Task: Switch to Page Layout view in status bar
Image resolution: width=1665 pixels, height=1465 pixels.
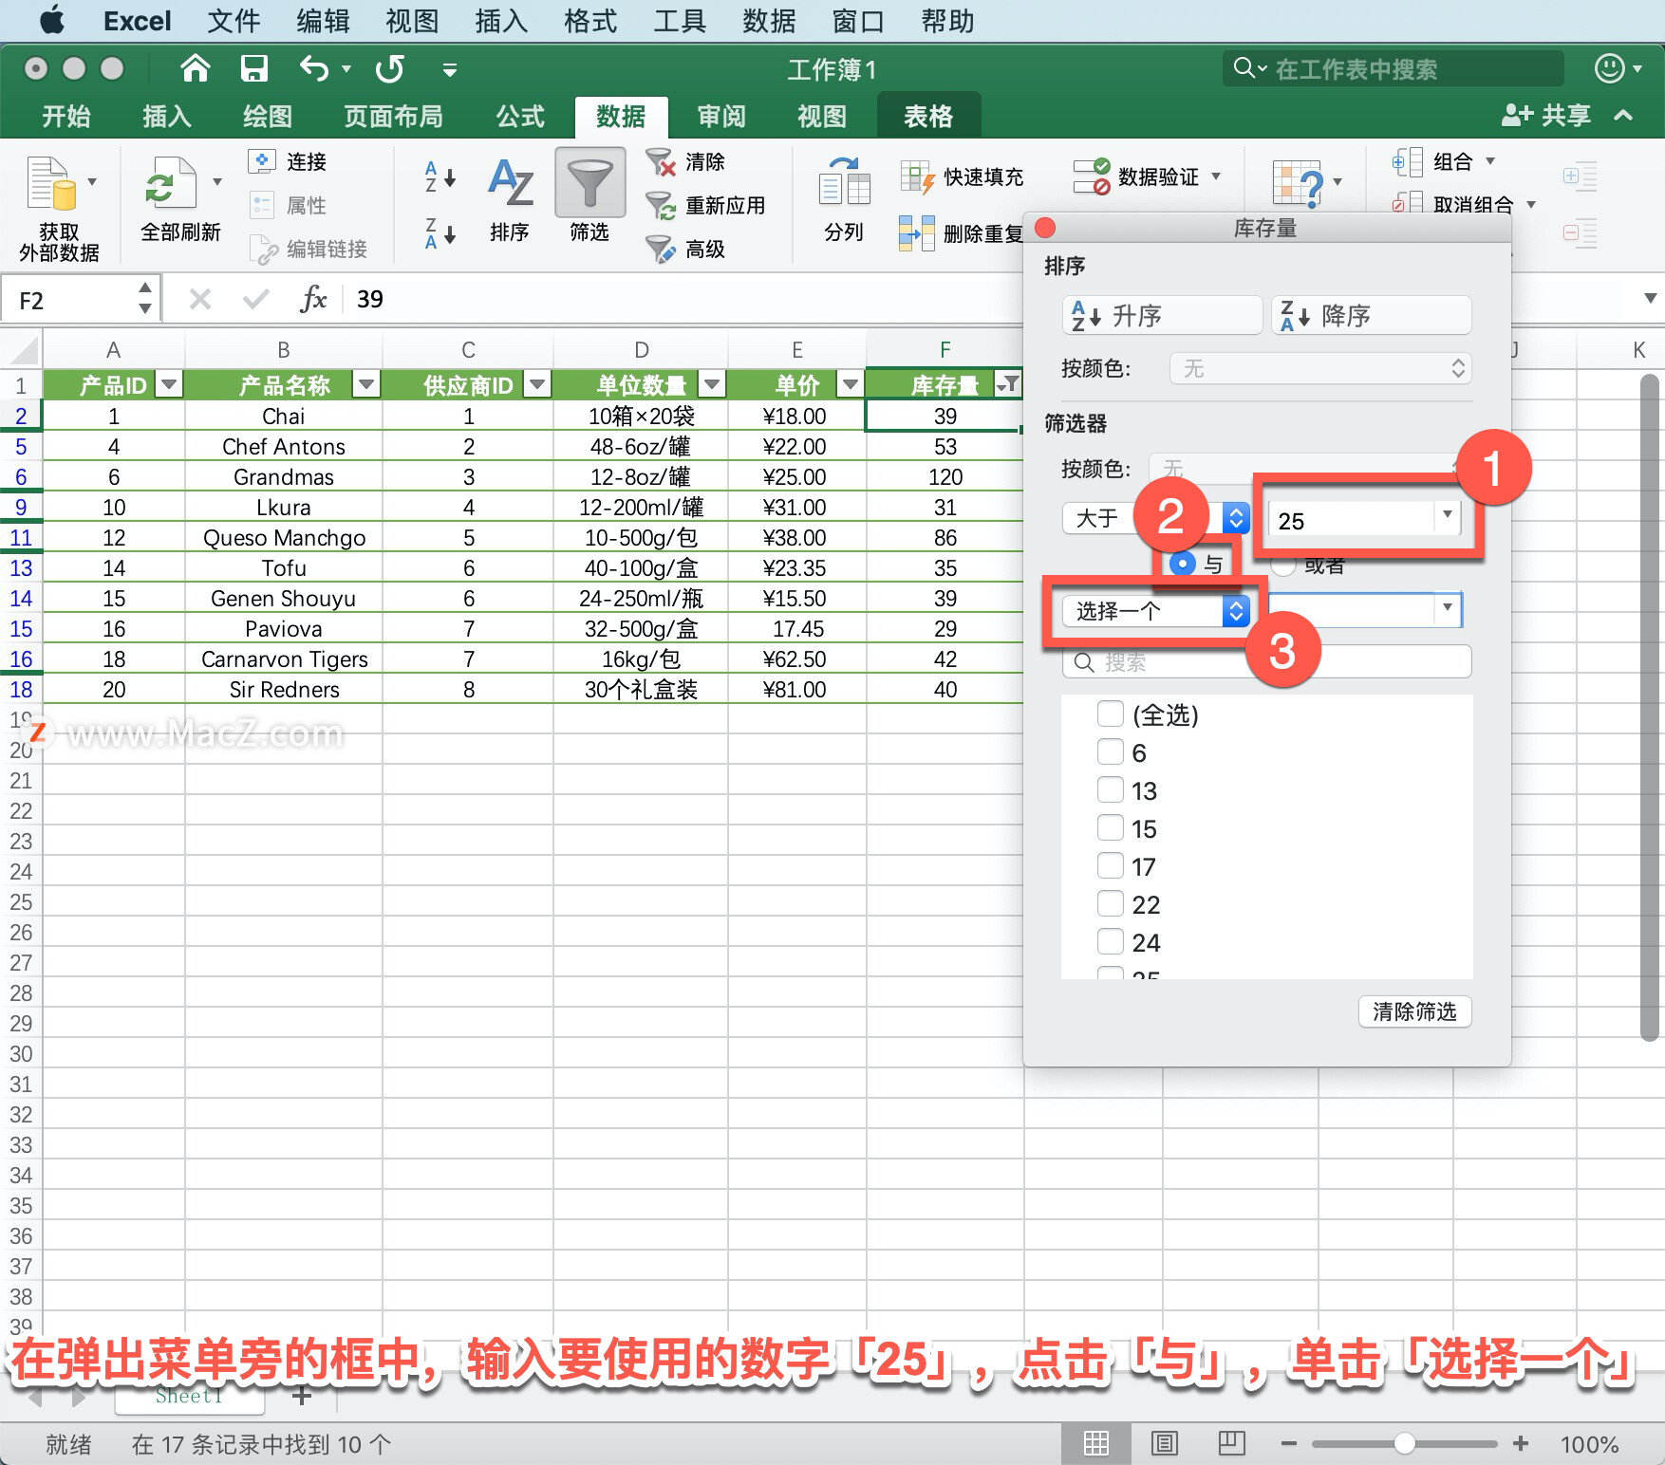Action: coord(1164,1443)
